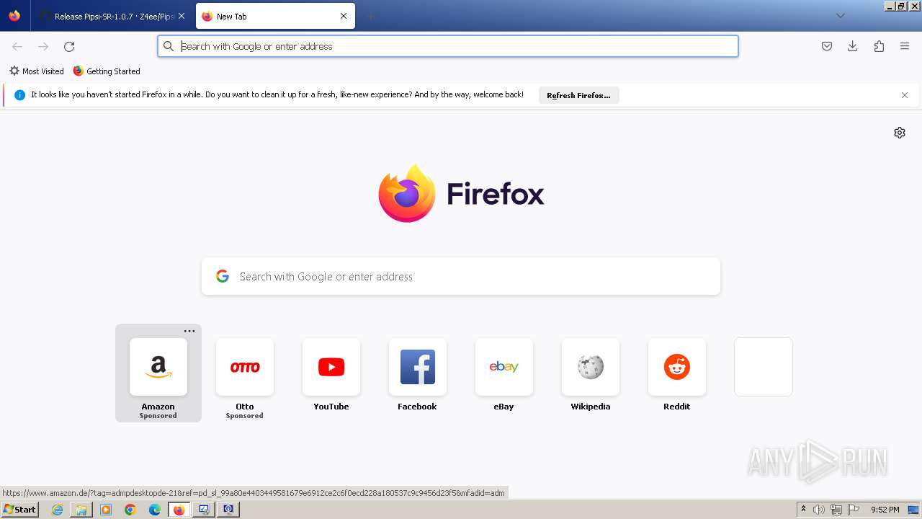Viewport: 922px width, 519px height.
Task: Open the Firefox application menu
Action: (x=905, y=46)
